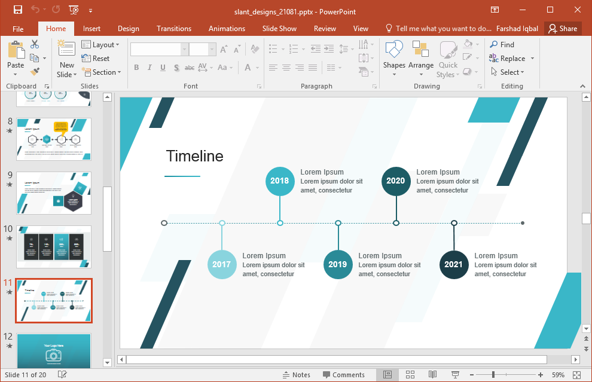Open the Shapes gallery
This screenshot has height=382, width=592.
(394, 58)
